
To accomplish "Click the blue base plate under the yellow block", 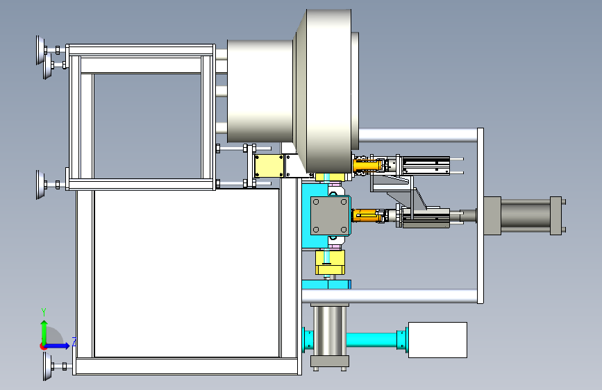I will tap(326, 285).
